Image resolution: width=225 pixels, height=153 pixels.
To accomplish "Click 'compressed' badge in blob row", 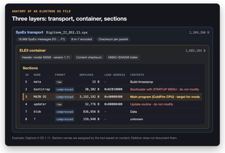I will click(x=65, y=112).
